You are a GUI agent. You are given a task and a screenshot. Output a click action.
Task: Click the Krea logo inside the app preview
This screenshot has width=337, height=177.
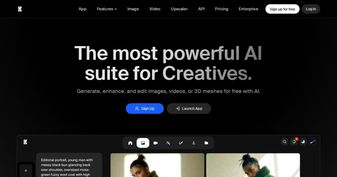(x=25, y=142)
